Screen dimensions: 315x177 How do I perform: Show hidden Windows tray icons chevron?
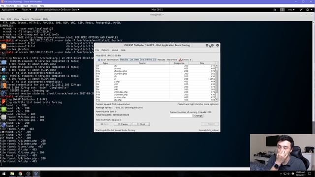pos(281,174)
